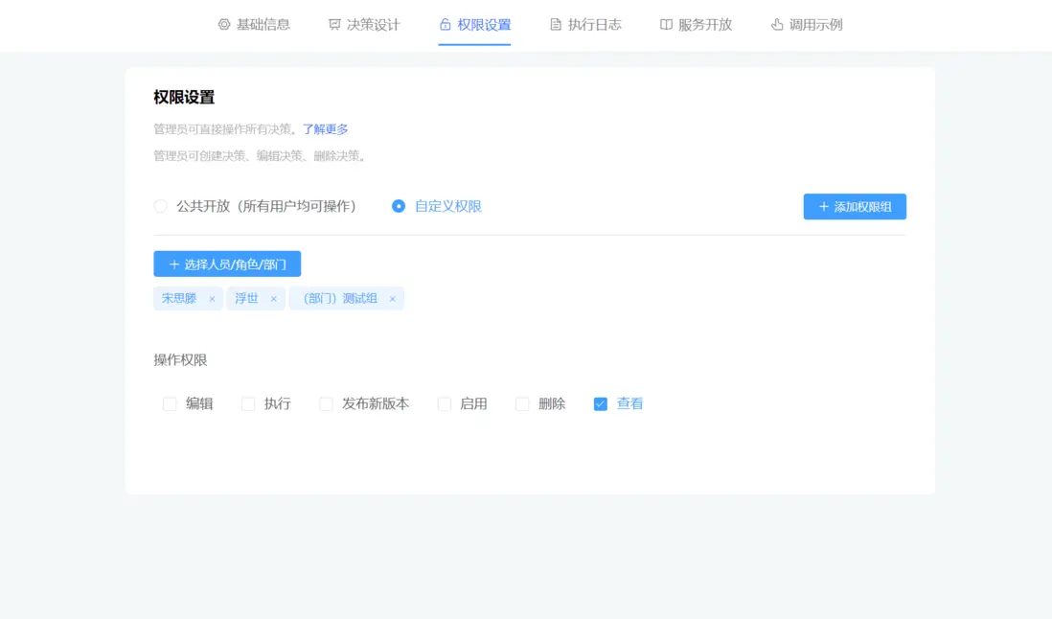Check the 发布新版本 option
This screenshot has height=619, width=1052.
[326, 403]
